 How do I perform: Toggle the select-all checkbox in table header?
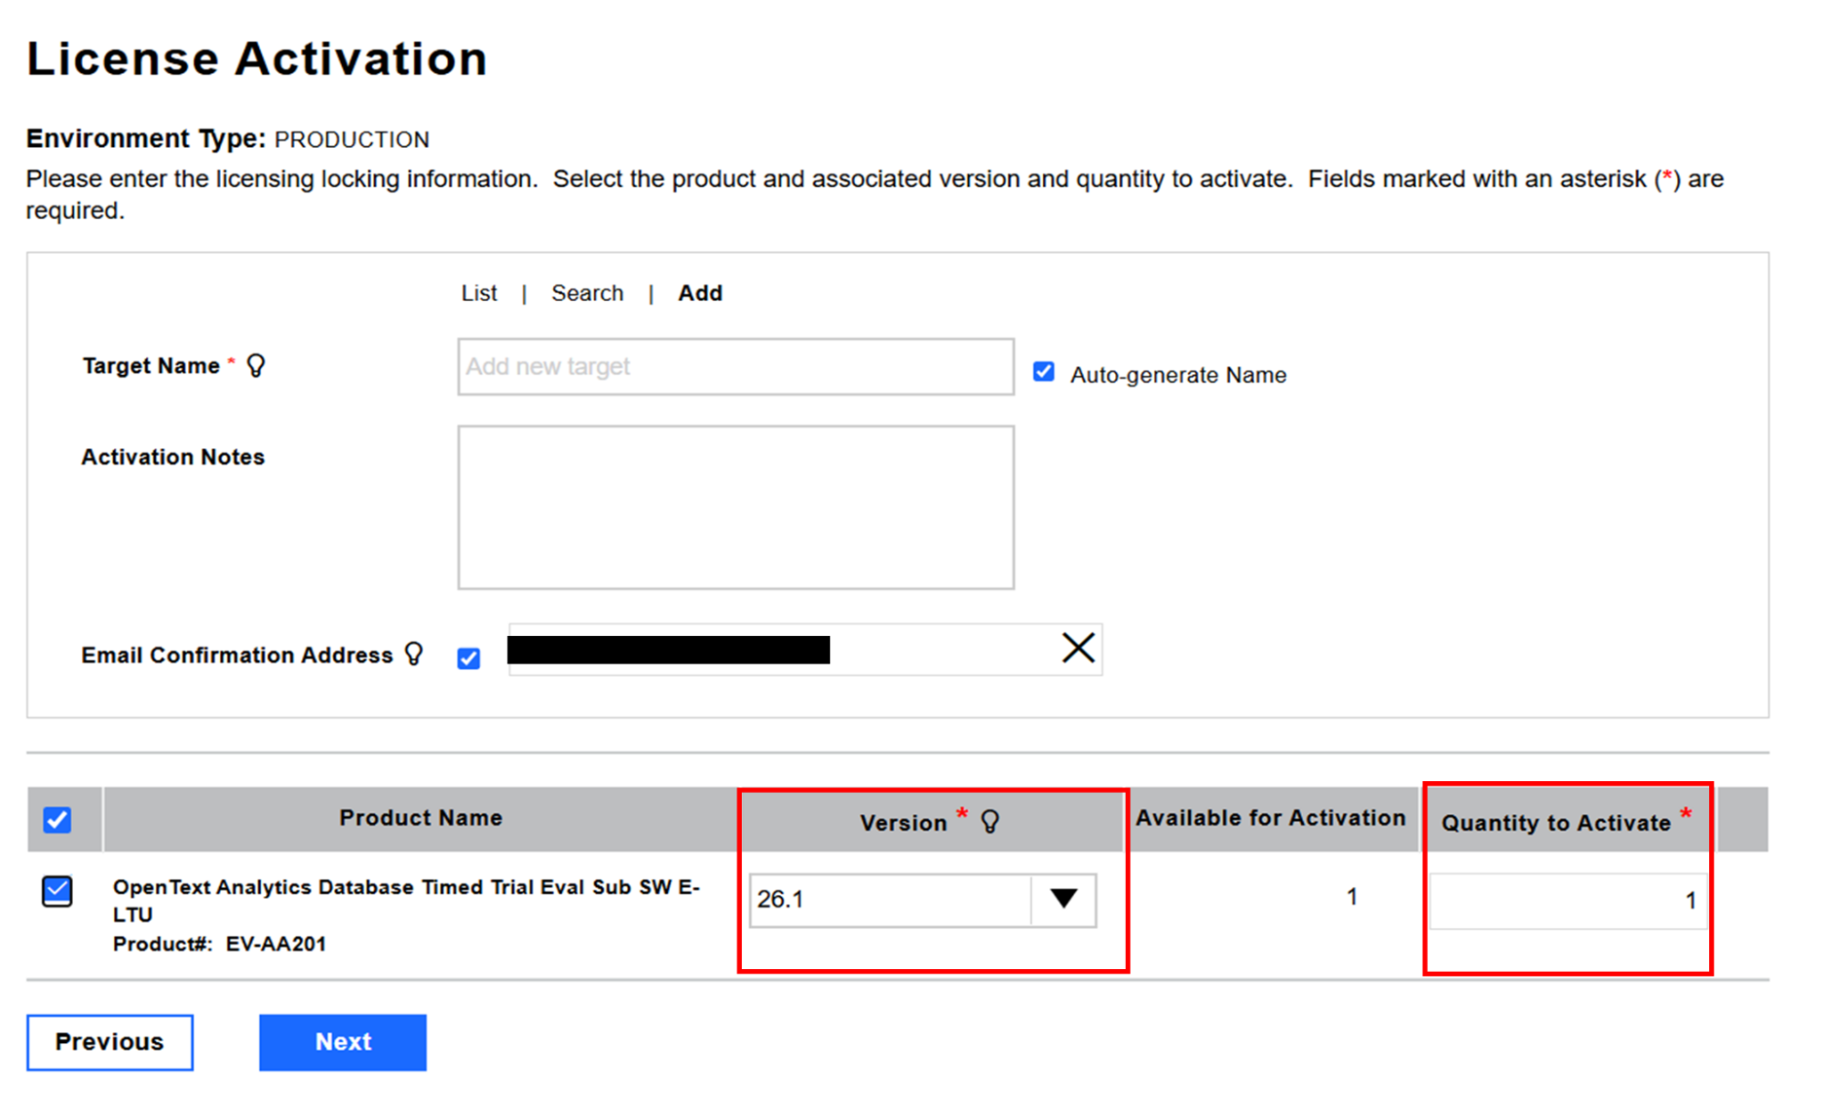[57, 819]
